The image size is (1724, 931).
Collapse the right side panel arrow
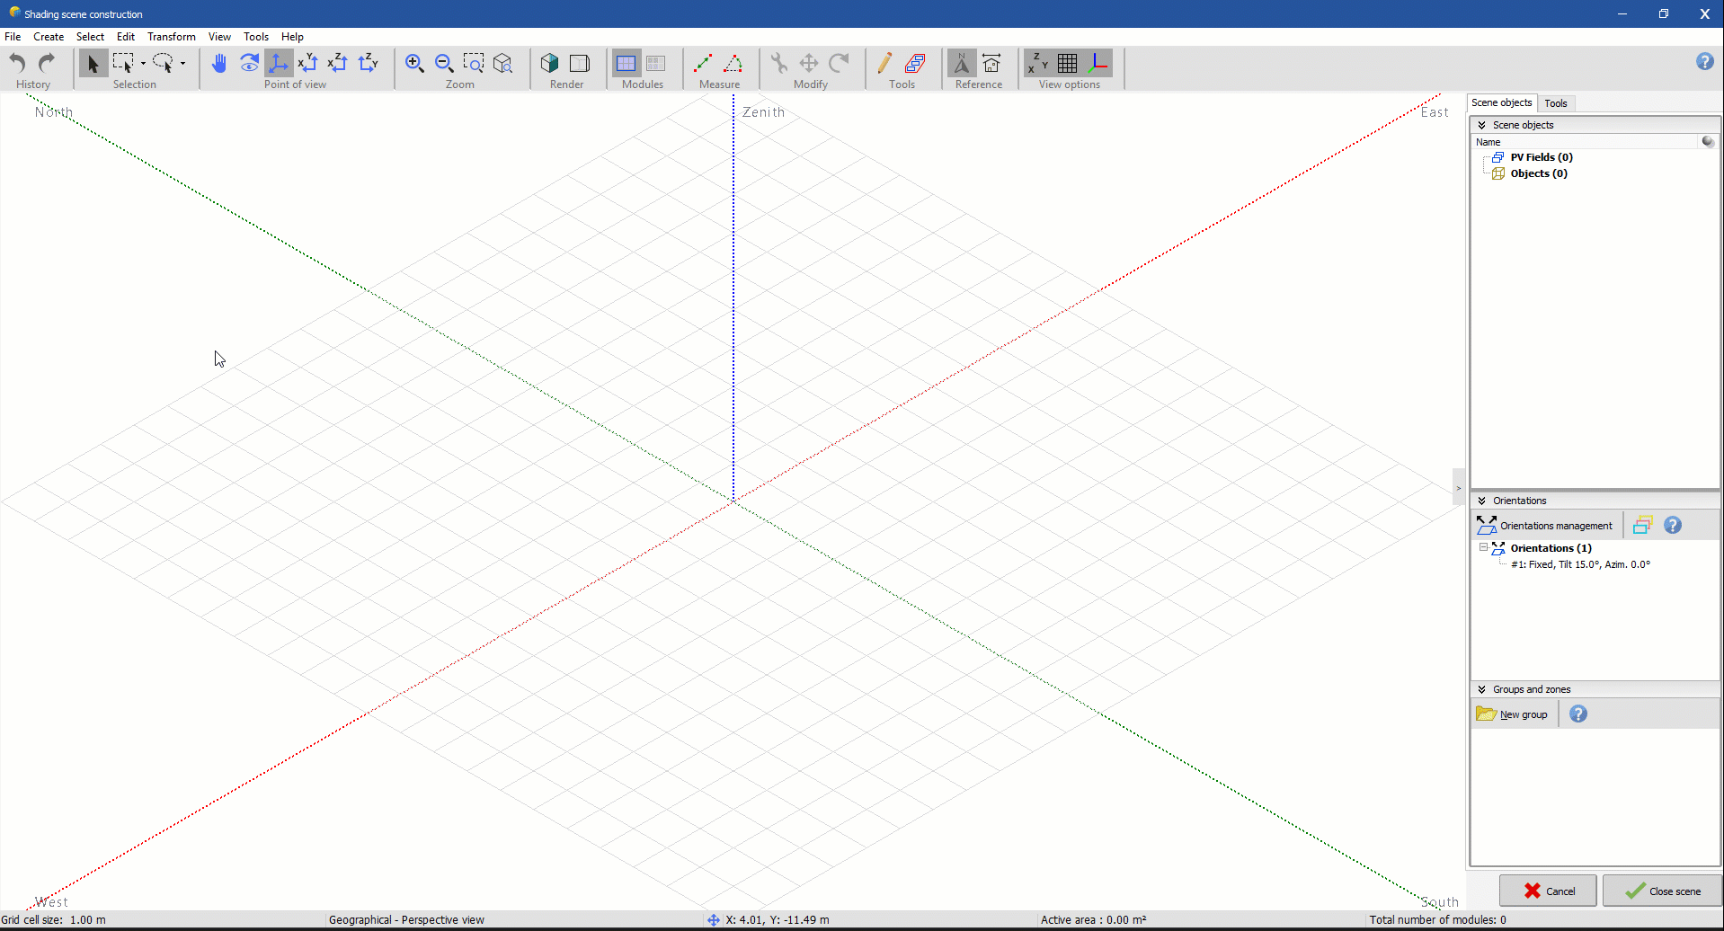[x=1459, y=488]
